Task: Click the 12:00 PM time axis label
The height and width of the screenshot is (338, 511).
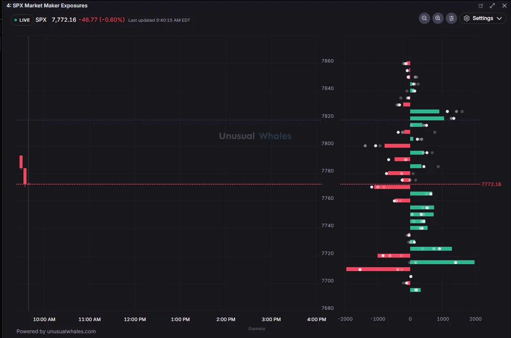Action: coord(135,319)
